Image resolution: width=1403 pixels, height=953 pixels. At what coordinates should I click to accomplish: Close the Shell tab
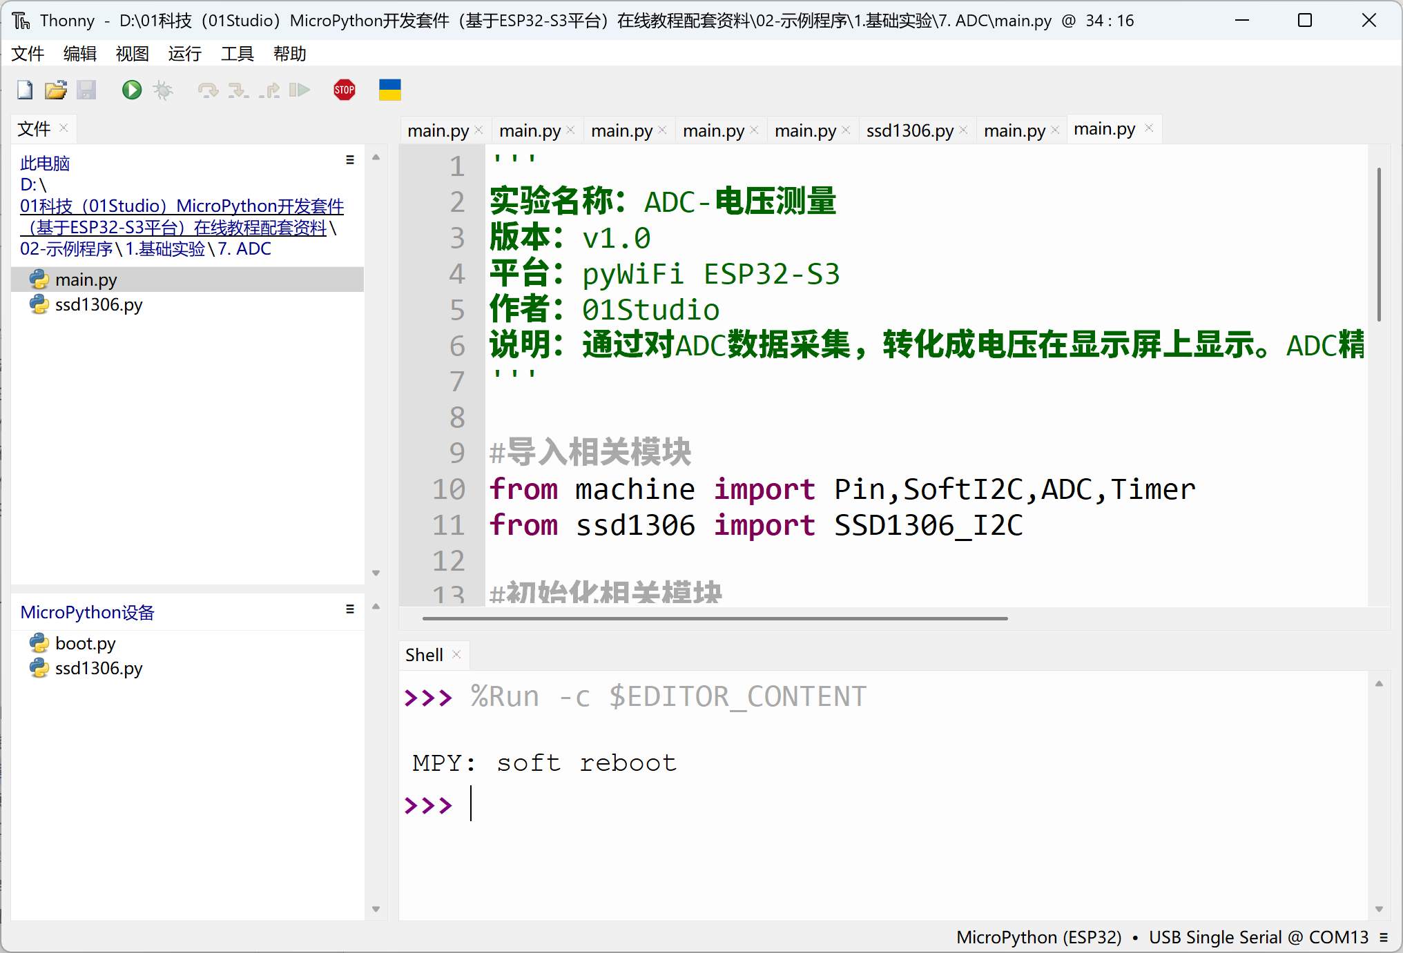pos(456,654)
